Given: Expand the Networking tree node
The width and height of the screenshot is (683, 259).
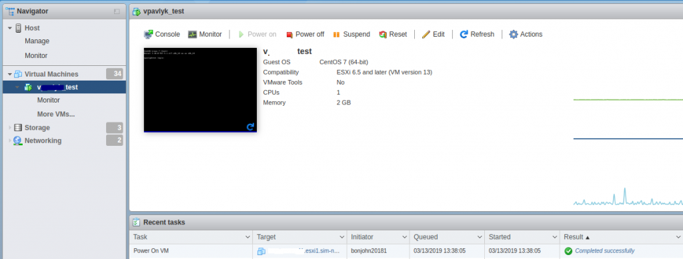Looking at the screenshot, I should click(x=10, y=140).
